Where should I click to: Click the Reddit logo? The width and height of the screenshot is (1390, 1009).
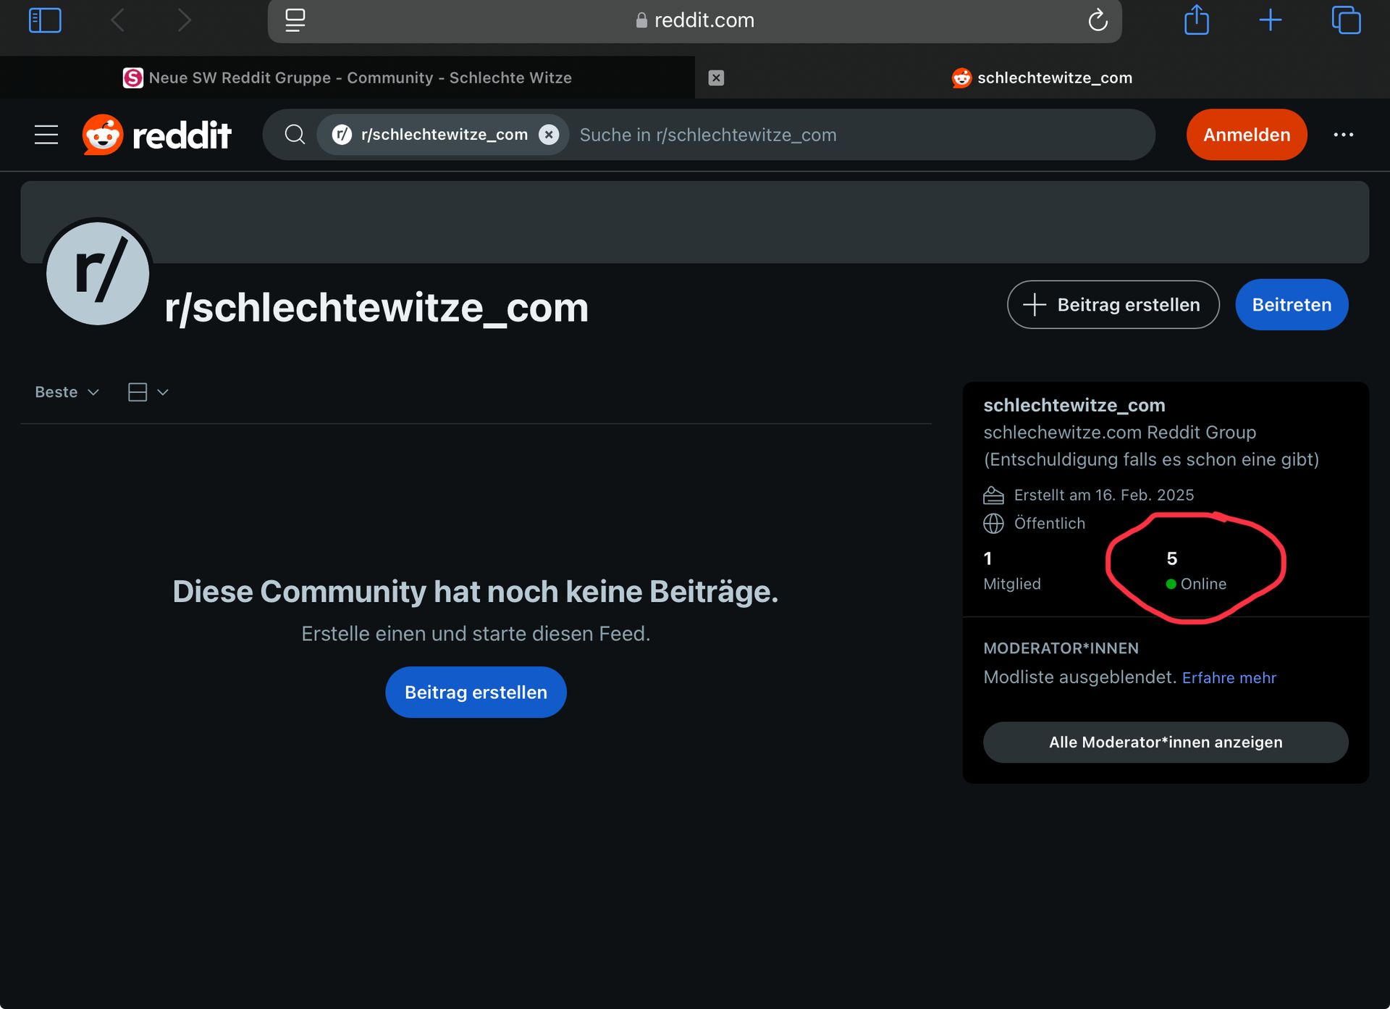pos(157,135)
